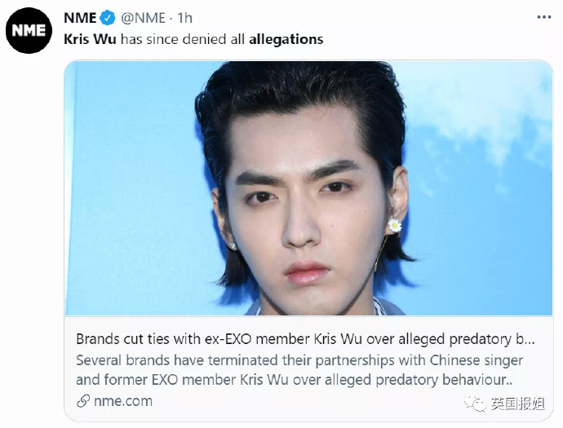Click the blue verified badge beside NME

[108, 18]
